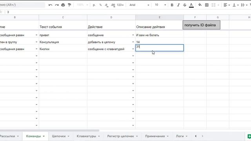Viewport: 251px width, 141px height.
Task: Open dropdown for 'добавить в цепочку' cell
Action: click(x=133, y=42)
